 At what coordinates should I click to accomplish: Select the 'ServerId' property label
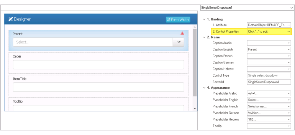click(x=218, y=82)
